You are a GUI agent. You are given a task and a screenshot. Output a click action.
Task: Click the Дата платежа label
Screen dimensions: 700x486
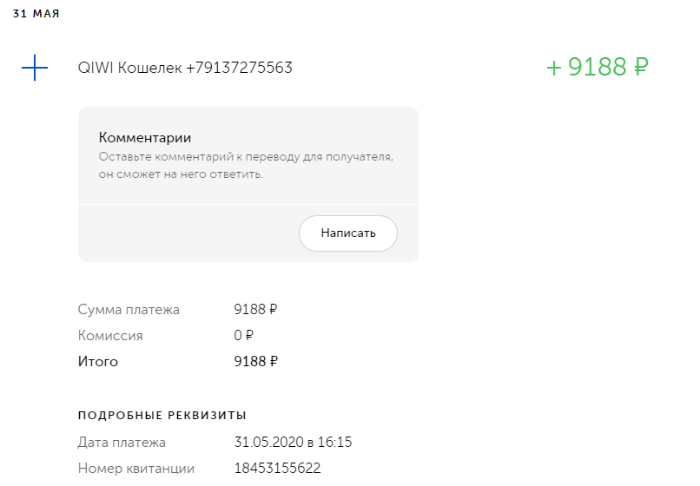click(x=122, y=443)
